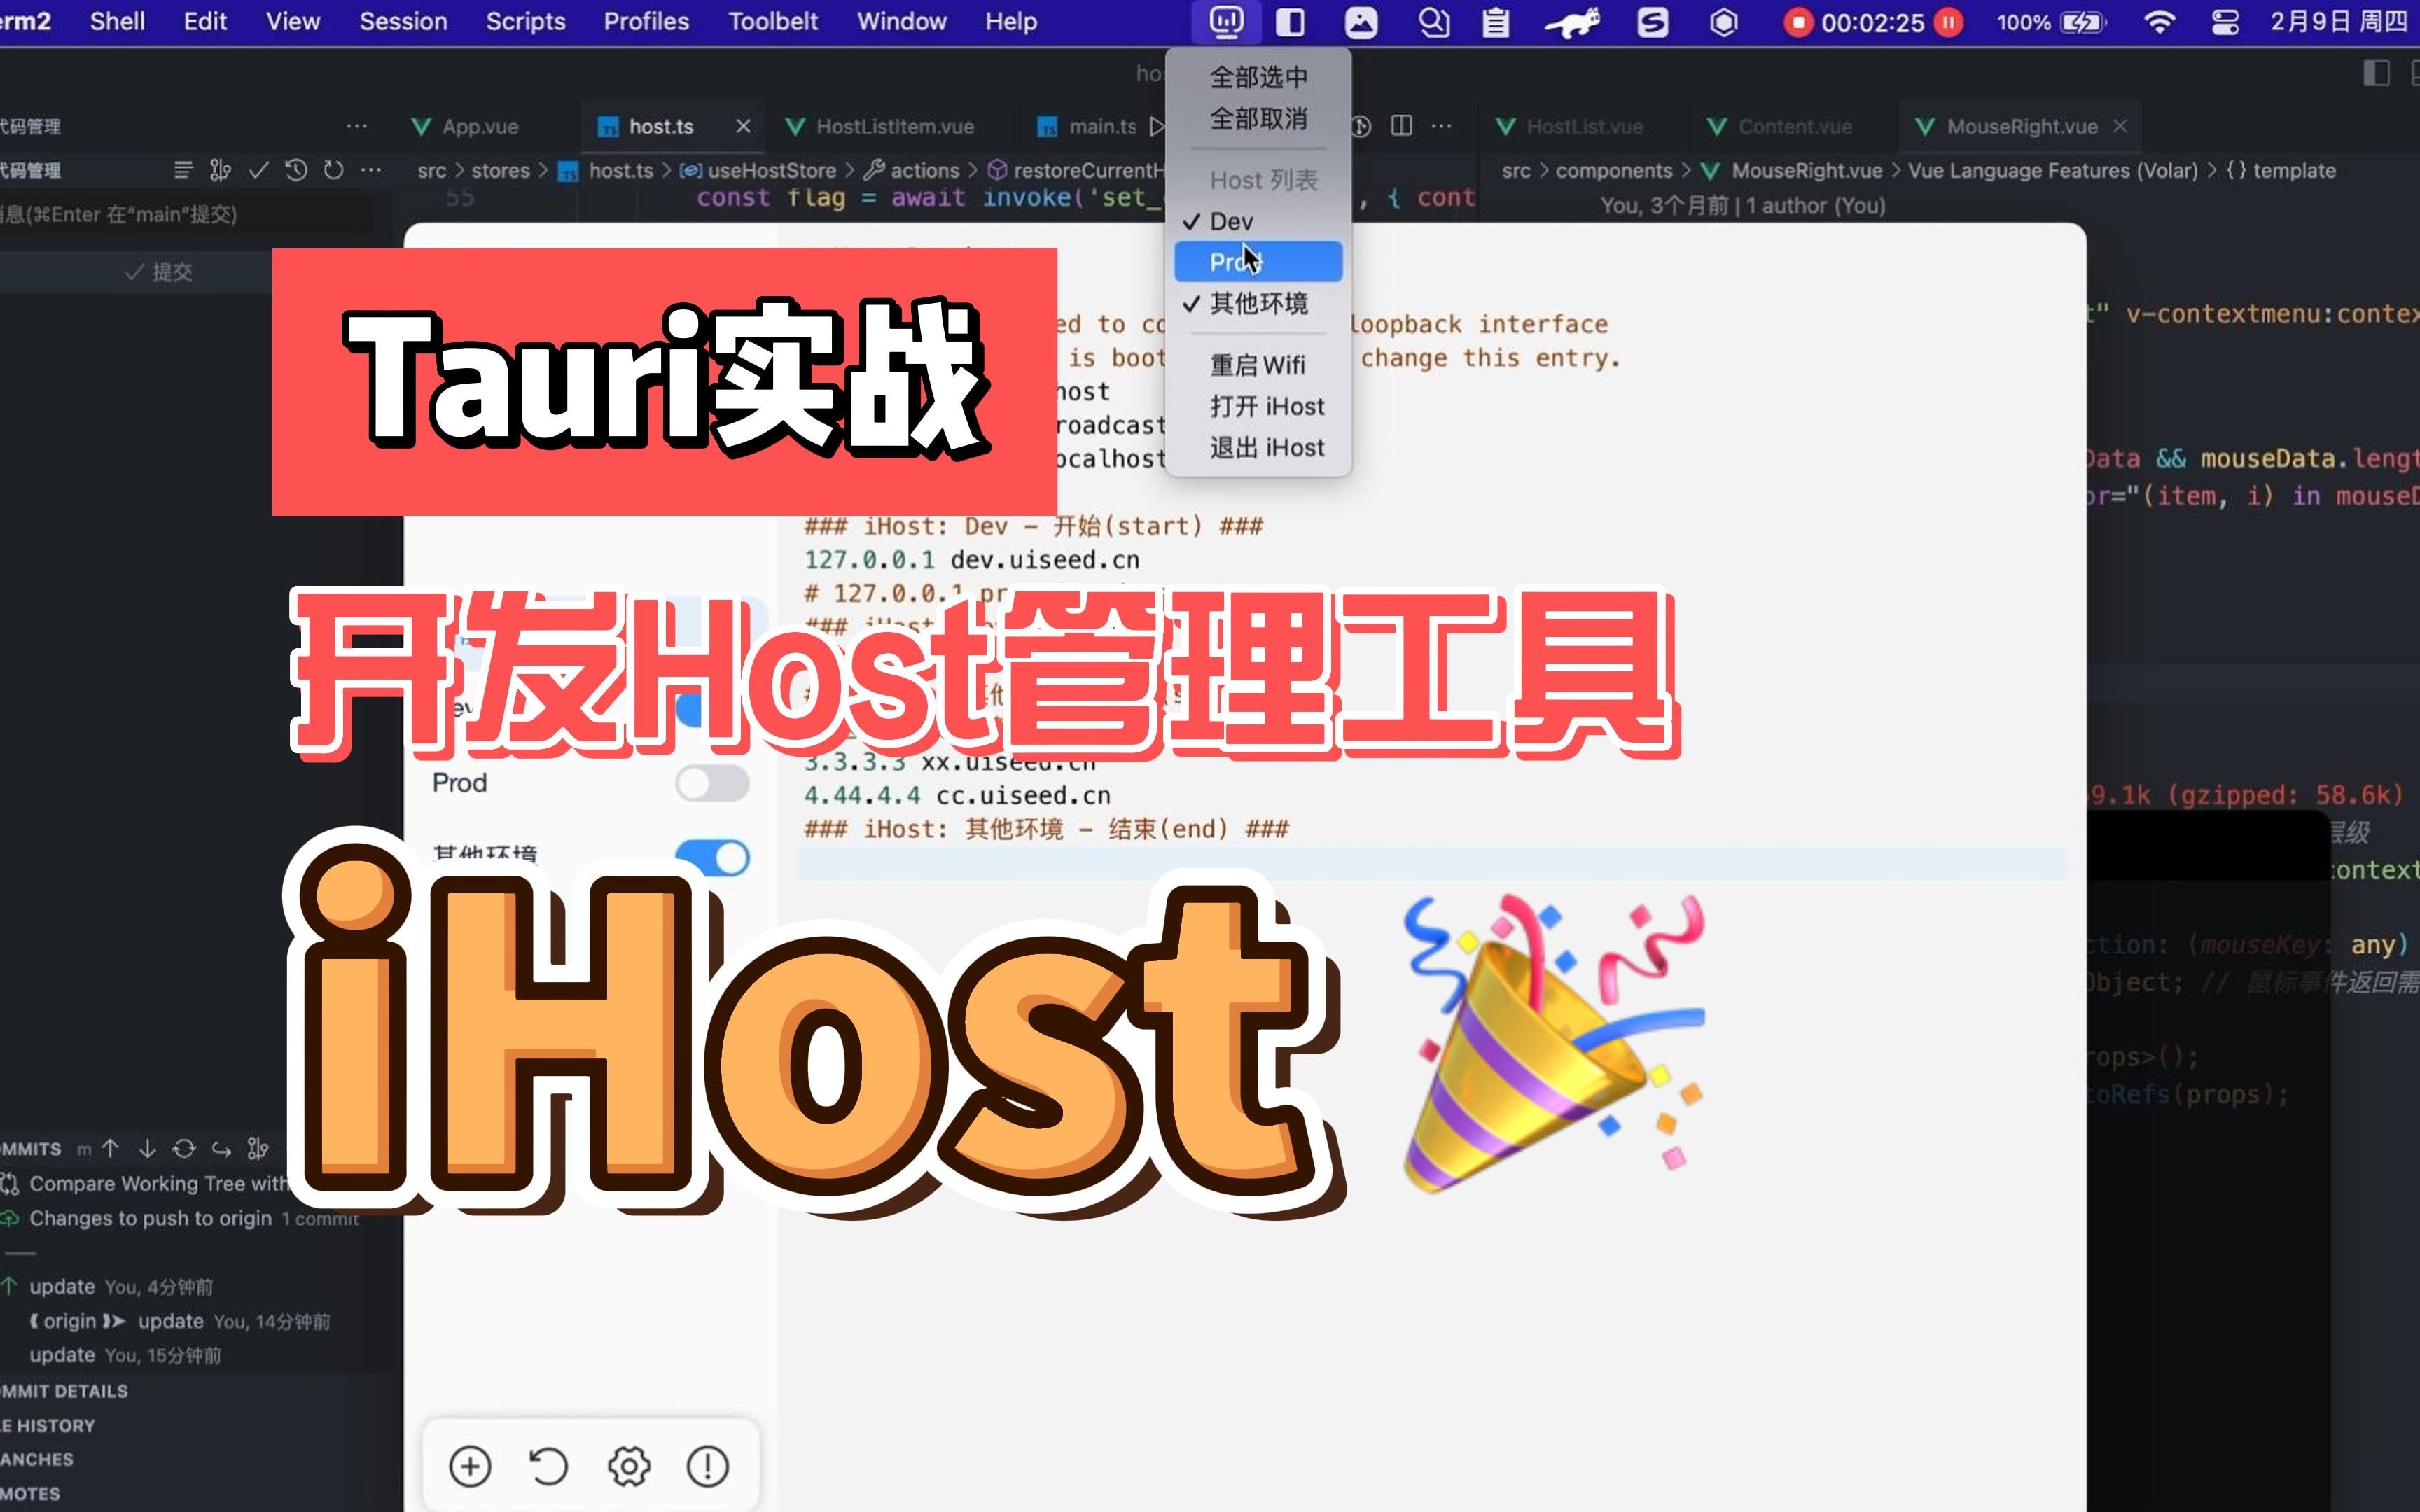This screenshot has height=1512, width=2420.
Task: Open the Toolbelt menu
Action: tap(773, 21)
